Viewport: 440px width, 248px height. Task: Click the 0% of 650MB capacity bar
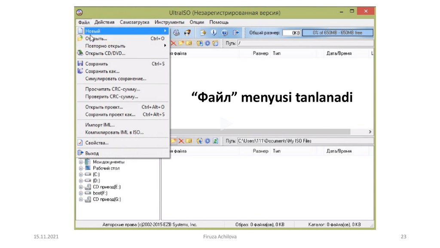(337, 33)
